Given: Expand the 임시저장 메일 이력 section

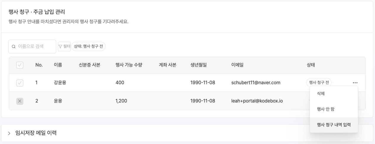Looking at the screenshot, I should coord(36,133).
